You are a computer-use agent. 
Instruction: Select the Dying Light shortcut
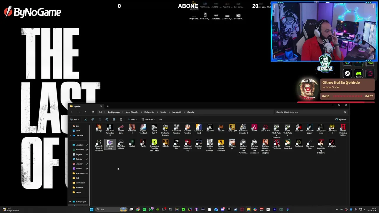point(232,128)
